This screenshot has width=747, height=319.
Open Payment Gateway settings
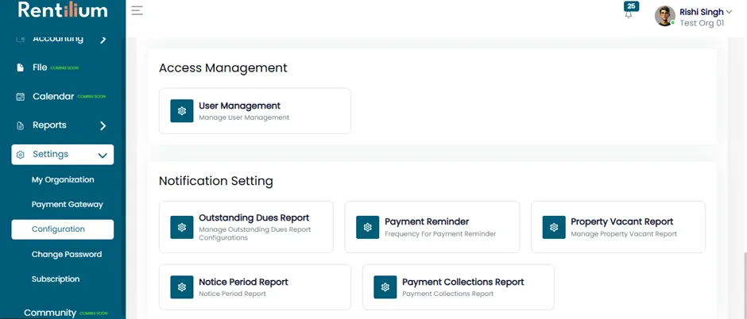(x=68, y=205)
